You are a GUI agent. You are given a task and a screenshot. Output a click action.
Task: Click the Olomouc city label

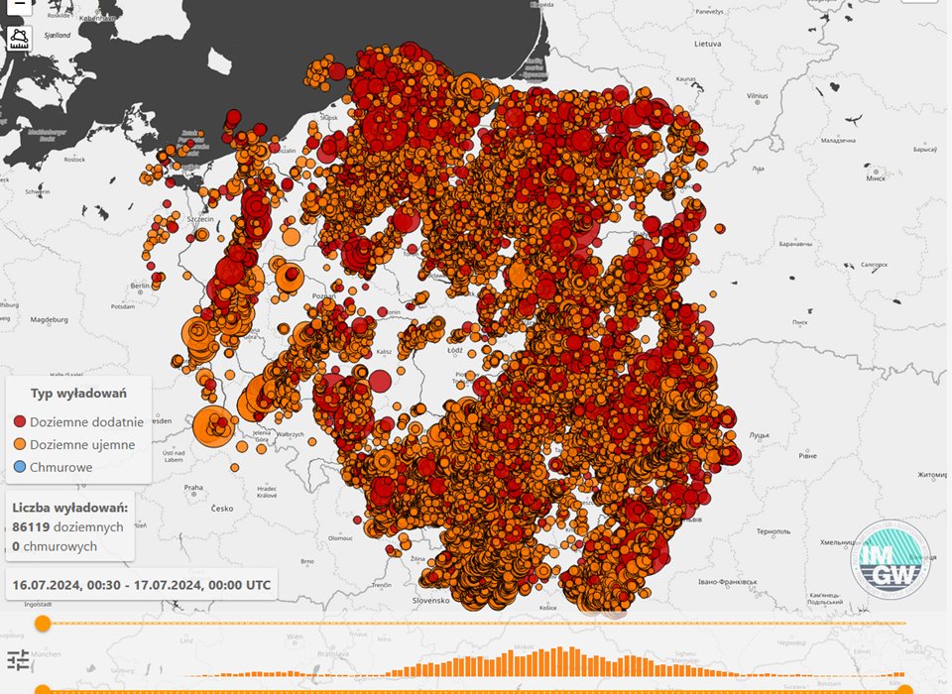(340, 538)
